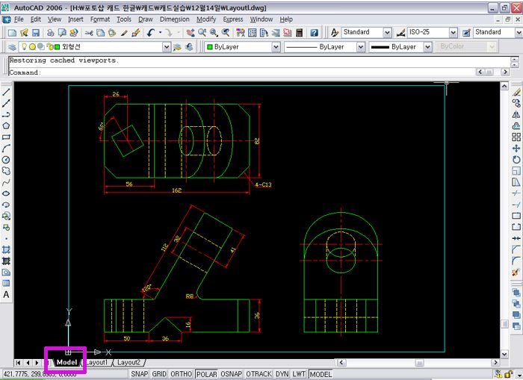This screenshot has height=380, width=523.
Task: Click the Copy Object modify tool
Action: click(x=516, y=103)
